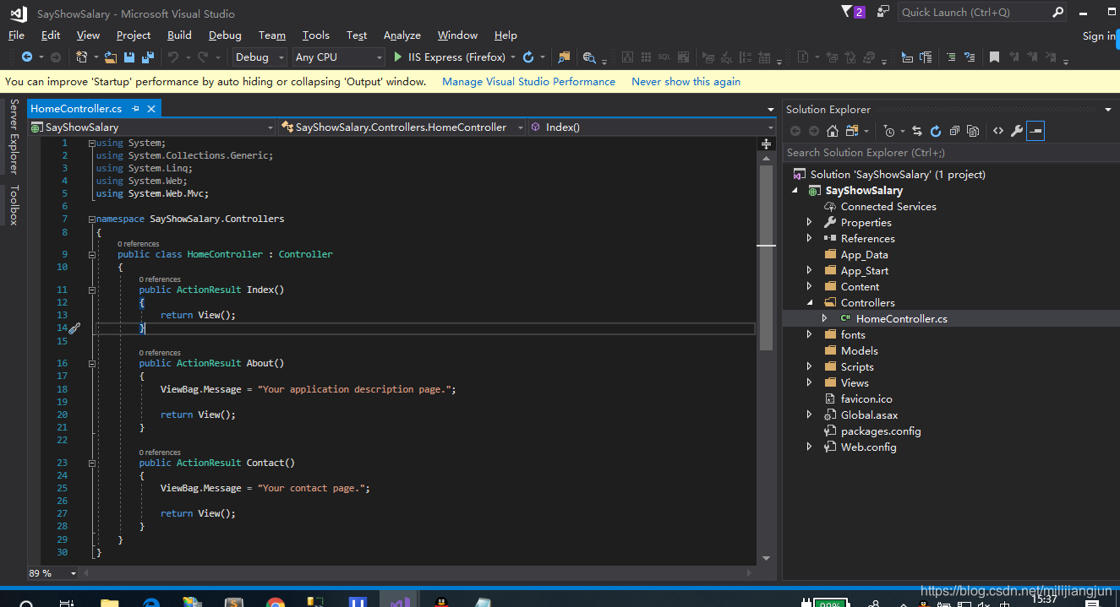Click the Quick Launch input box
The image size is (1120, 607).
[x=975, y=12]
